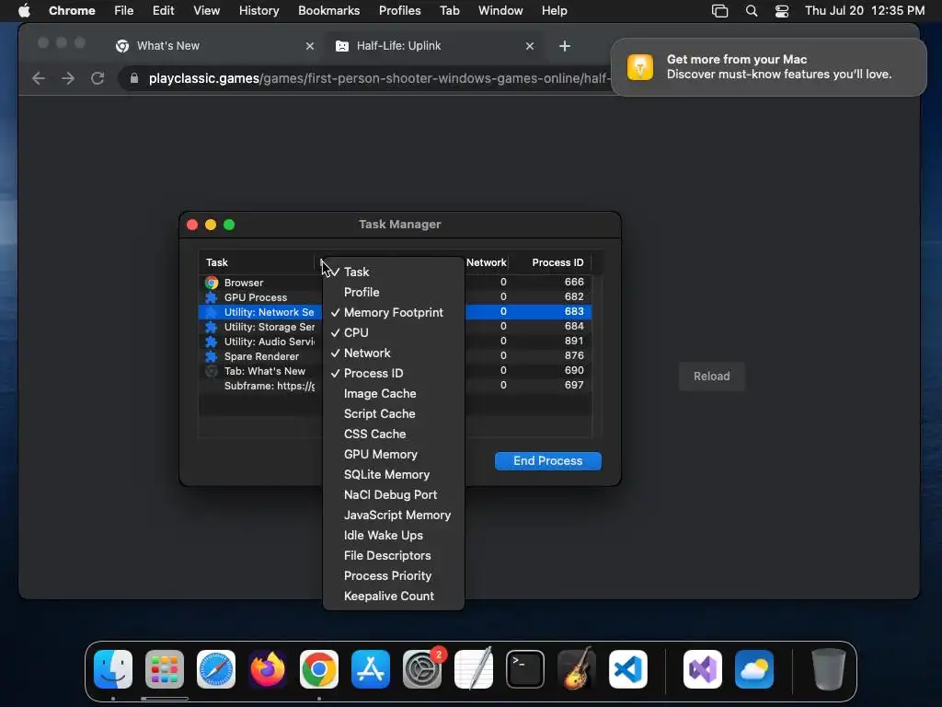This screenshot has width=942, height=707.
Task: Select the GPU Process row
Action: (x=260, y=297)
